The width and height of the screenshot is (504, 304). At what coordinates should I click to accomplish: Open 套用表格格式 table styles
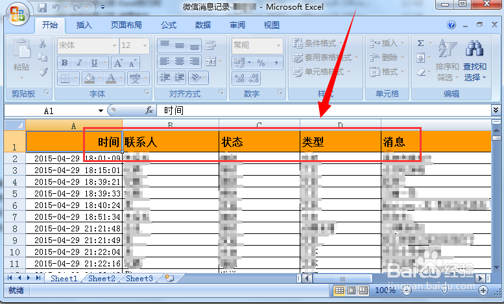(x=325, y=58)
